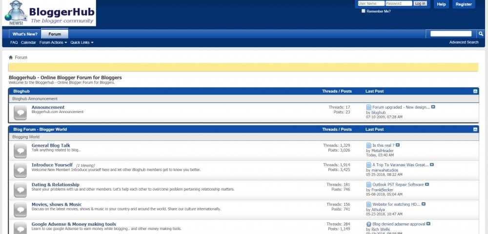
Task: Open the FAQ menu item
Action: coord(14,42)
